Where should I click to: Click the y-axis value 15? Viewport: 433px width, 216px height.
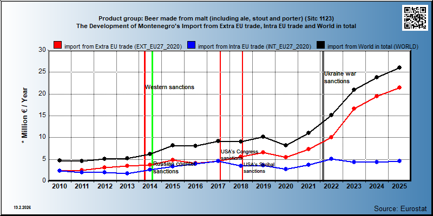coord(42,116)
